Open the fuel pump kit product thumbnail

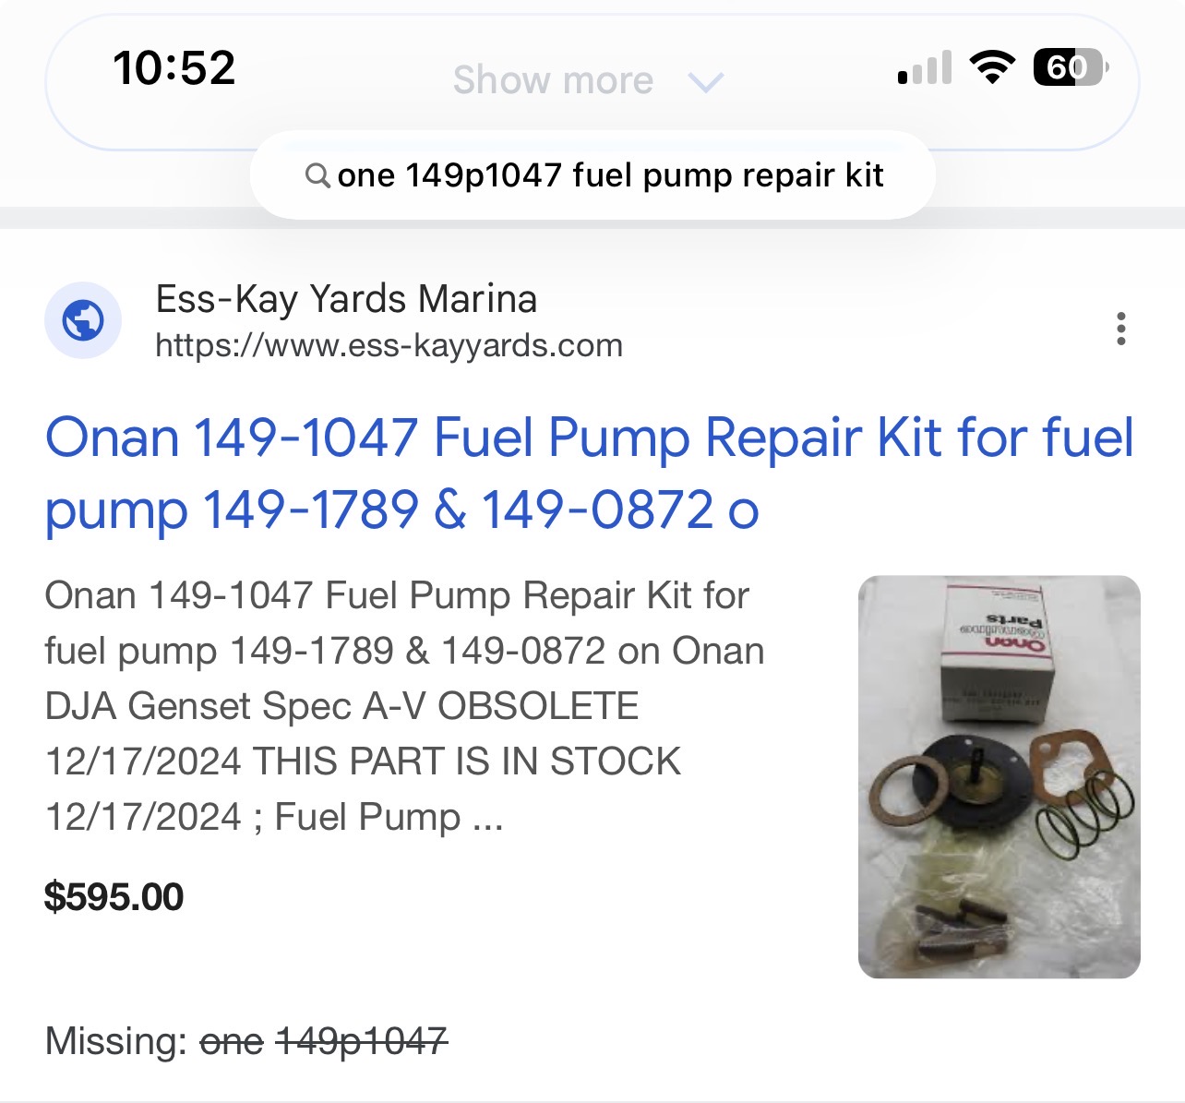coord(999,776)
